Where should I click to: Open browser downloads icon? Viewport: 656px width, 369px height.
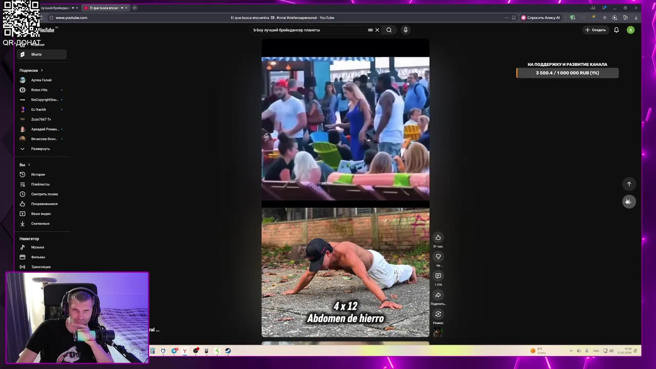(636, 17)
